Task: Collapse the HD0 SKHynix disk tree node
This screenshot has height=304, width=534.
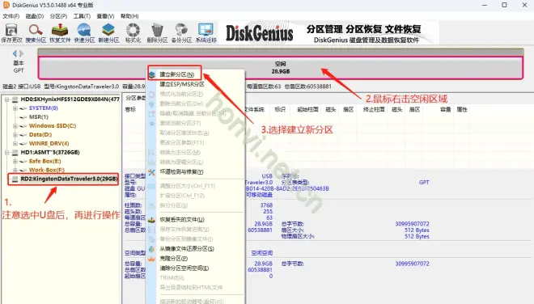Action: point(6,99)
